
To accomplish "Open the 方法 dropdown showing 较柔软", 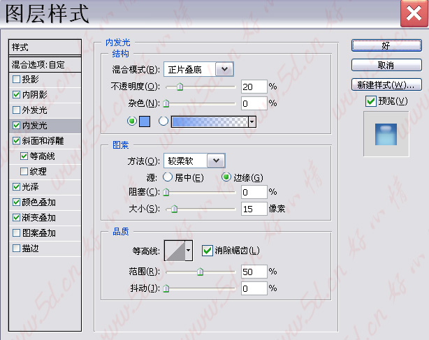I will click(x=194, y=161).
